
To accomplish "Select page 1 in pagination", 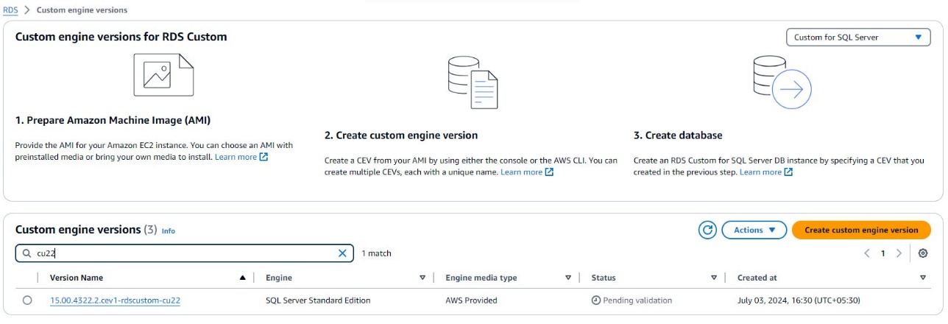I will point(883,253).
